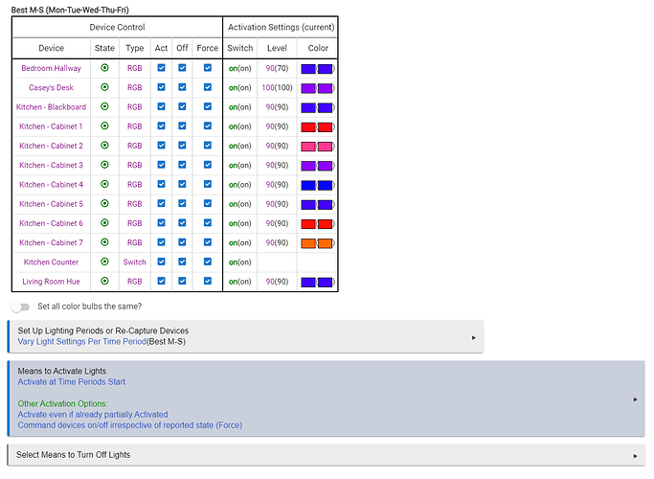
Task: Click Kitchen - Cabinet 3 state indicator icon
Action: pos(104,165)
